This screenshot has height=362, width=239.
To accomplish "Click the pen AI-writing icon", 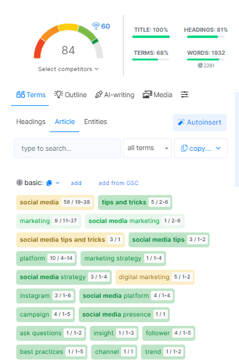I will point(99,95).
